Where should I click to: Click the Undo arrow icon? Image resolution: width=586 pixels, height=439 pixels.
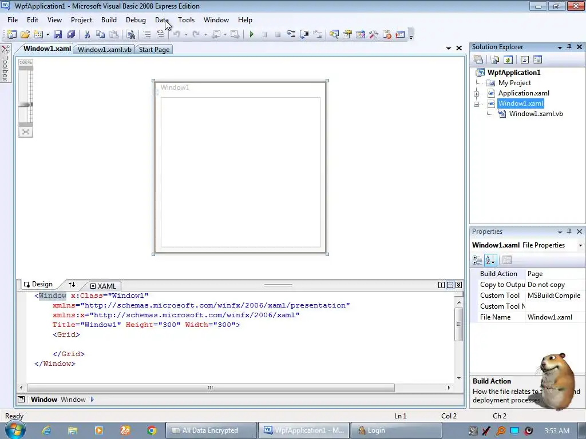(x=177, y=35)
